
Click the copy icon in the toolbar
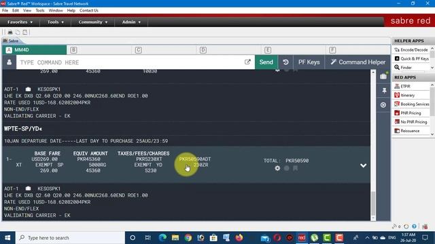pyautogui.click(x=18, y=33)
